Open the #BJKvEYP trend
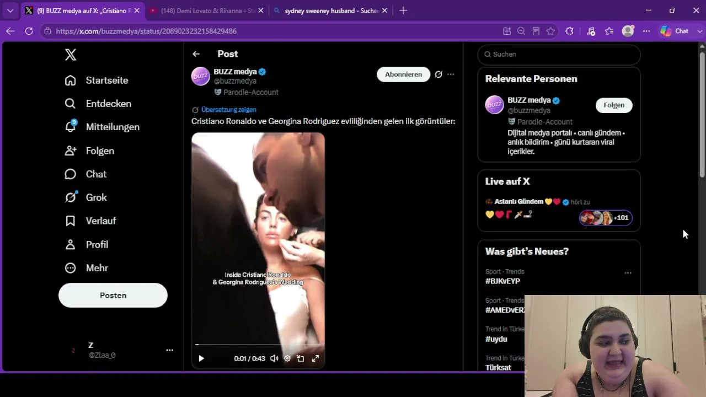Image resolution: width=706 pixels, height=397 pixels. (x=502, y=281)
